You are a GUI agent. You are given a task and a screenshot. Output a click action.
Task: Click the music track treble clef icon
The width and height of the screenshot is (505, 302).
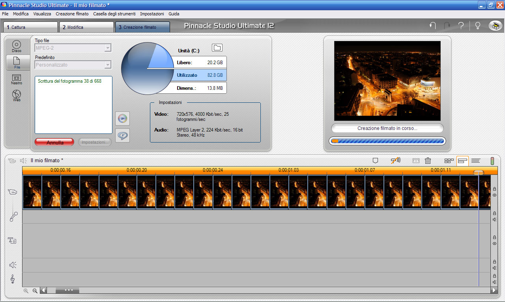click(13, 279)
